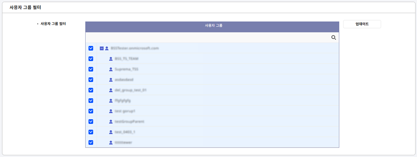Deselect the del_group_test_01 checkbox
Screen dimensions: 417x157
[x=91, y=90]
